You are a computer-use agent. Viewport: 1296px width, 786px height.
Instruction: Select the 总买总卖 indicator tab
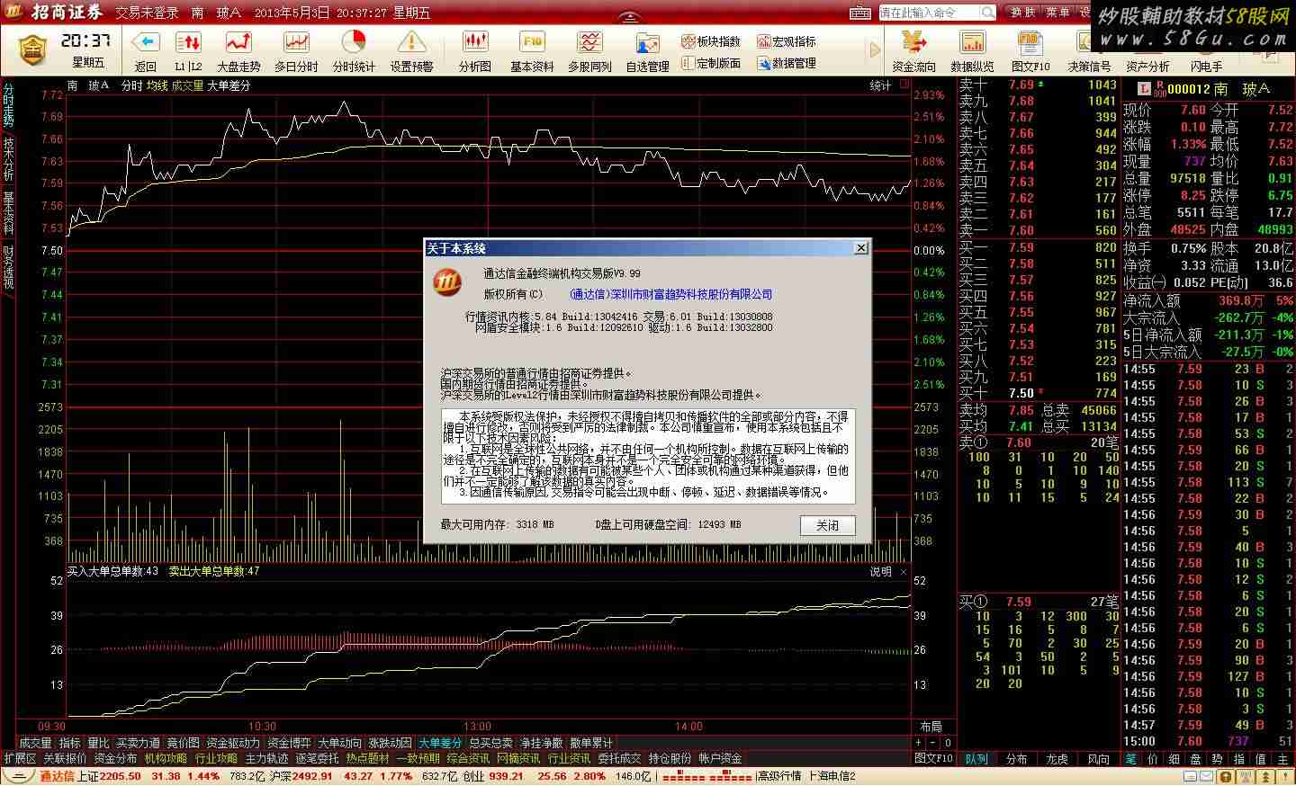point(491,743)
